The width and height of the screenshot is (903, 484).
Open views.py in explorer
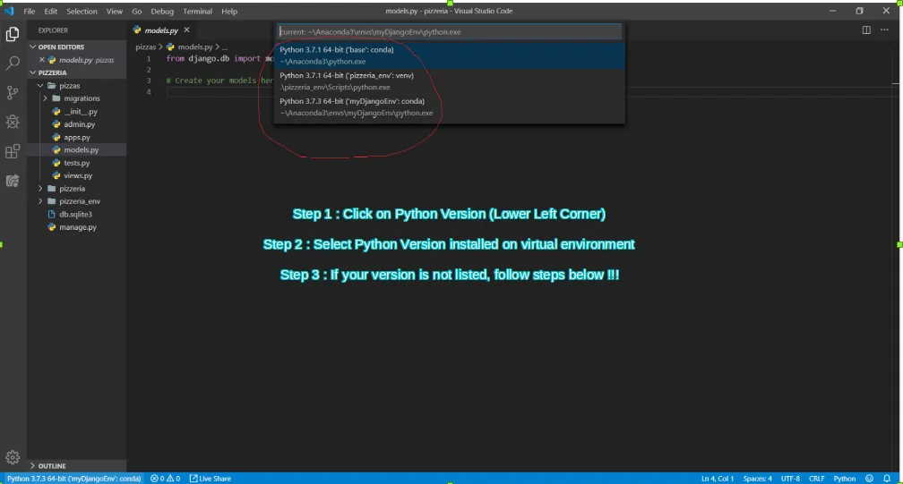78,175
